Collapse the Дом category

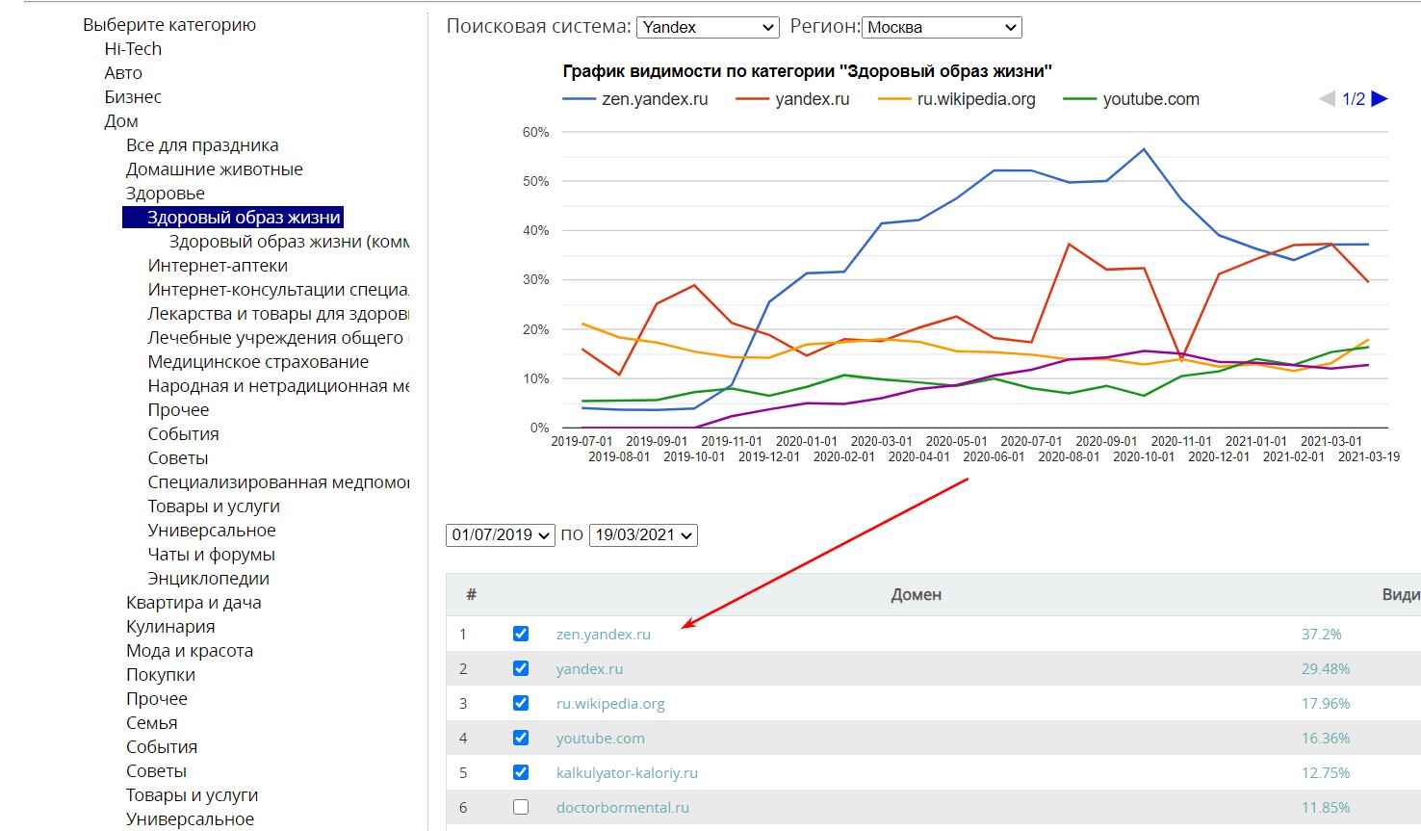click(121, 120)
